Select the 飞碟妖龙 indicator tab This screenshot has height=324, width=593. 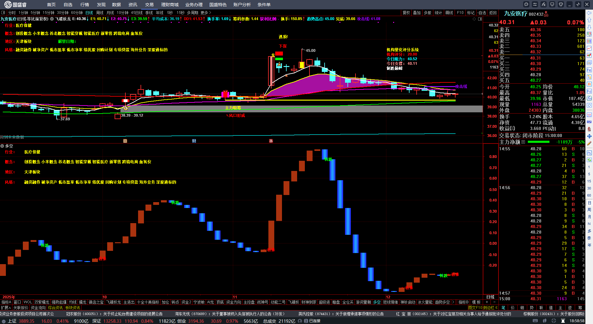click(114, 302)
